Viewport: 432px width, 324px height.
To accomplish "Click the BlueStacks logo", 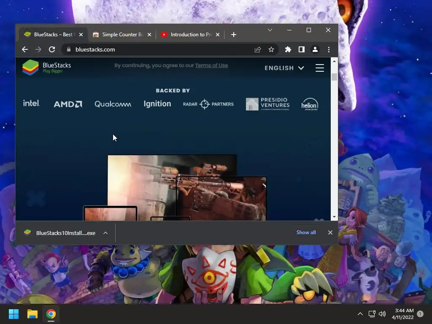I will 46,67.
